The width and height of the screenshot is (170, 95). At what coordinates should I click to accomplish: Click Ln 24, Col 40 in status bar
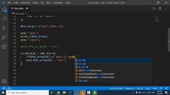pos(116,88)
